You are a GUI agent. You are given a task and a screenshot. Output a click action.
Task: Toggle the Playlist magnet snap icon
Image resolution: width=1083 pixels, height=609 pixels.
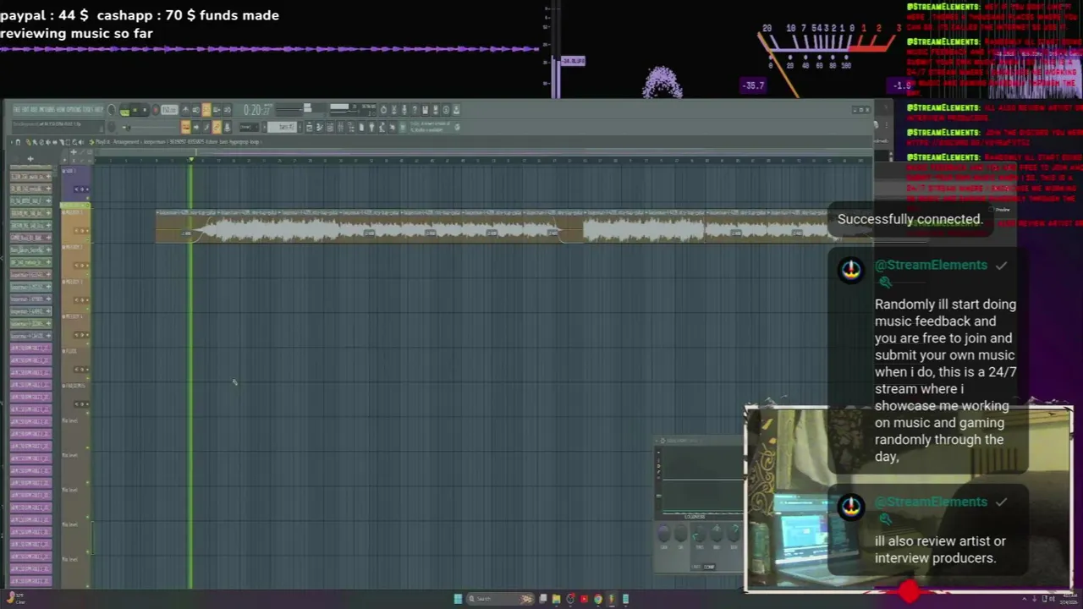coord(18,142)
